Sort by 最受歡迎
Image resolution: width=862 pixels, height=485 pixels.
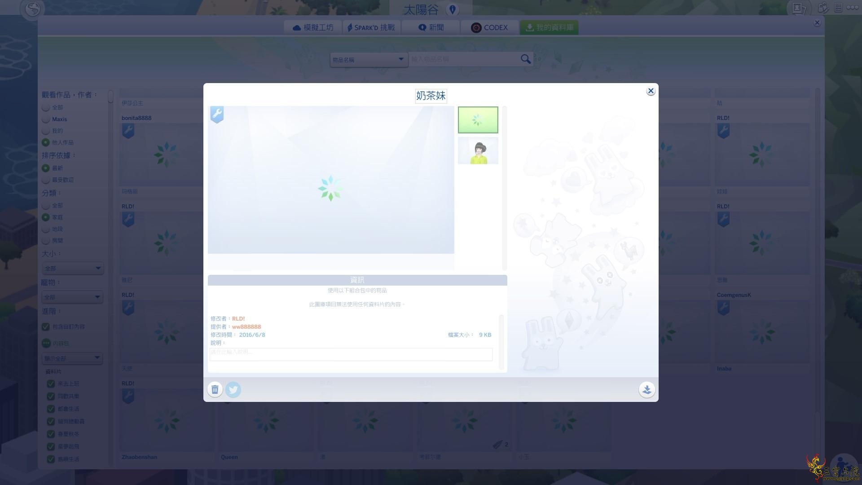(45, 180)
